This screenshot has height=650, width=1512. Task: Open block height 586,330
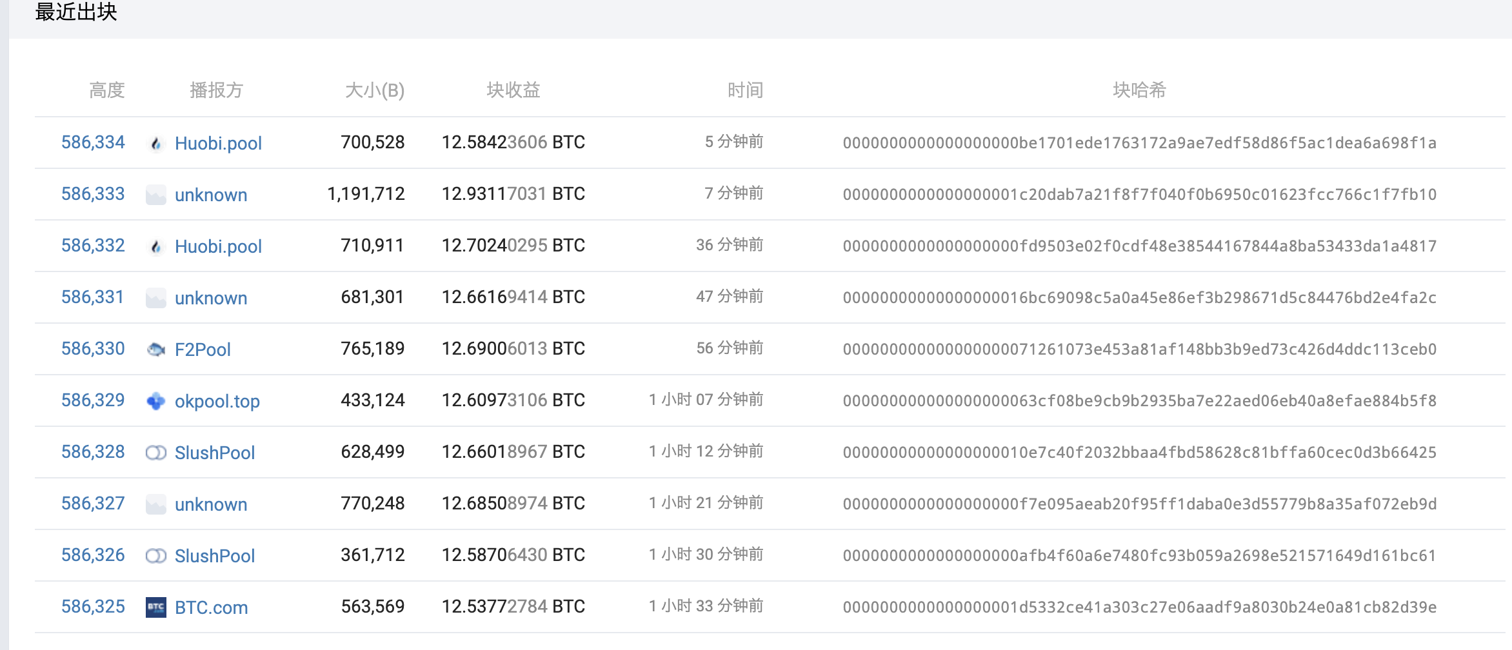coord(93,349)
